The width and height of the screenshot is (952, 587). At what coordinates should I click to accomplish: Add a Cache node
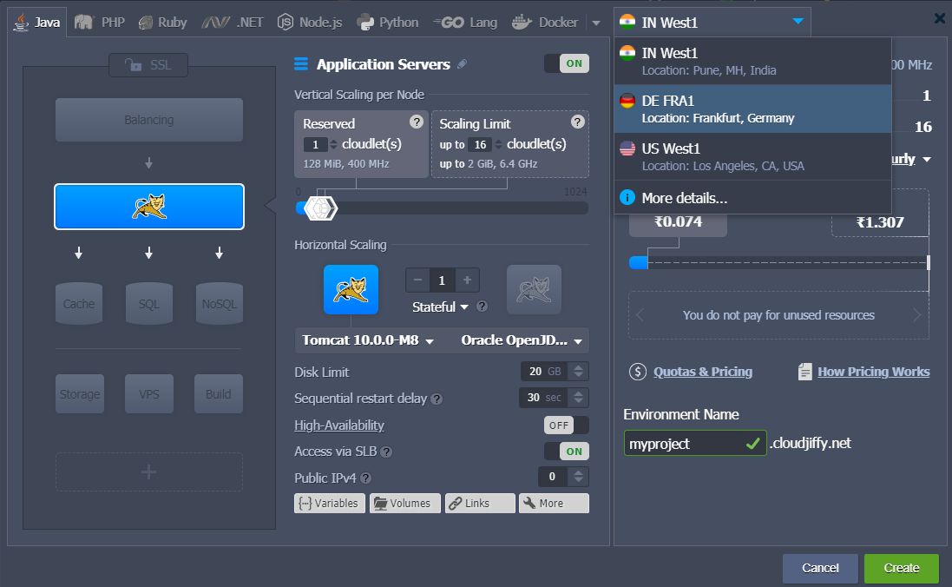[79, 303]
